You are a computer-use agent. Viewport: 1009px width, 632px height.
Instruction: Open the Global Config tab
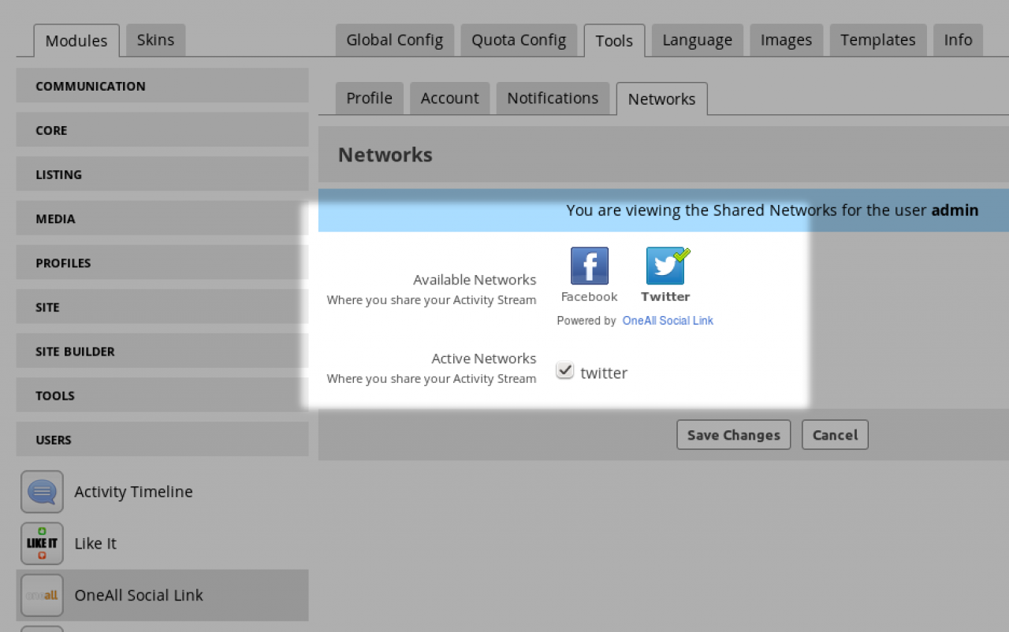tap(394, 40)
